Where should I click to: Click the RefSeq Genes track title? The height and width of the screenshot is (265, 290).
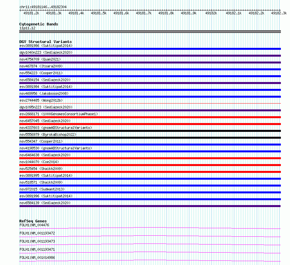pyautogui.click(x=33, y=221)
